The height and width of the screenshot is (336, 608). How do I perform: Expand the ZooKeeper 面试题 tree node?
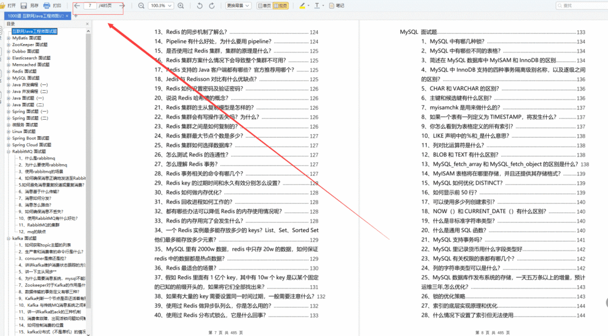point(8,45)
